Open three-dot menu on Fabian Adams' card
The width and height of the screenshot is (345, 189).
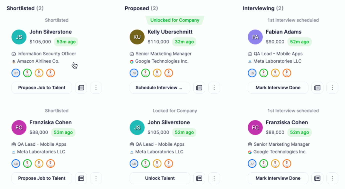[x=332, y=88]
